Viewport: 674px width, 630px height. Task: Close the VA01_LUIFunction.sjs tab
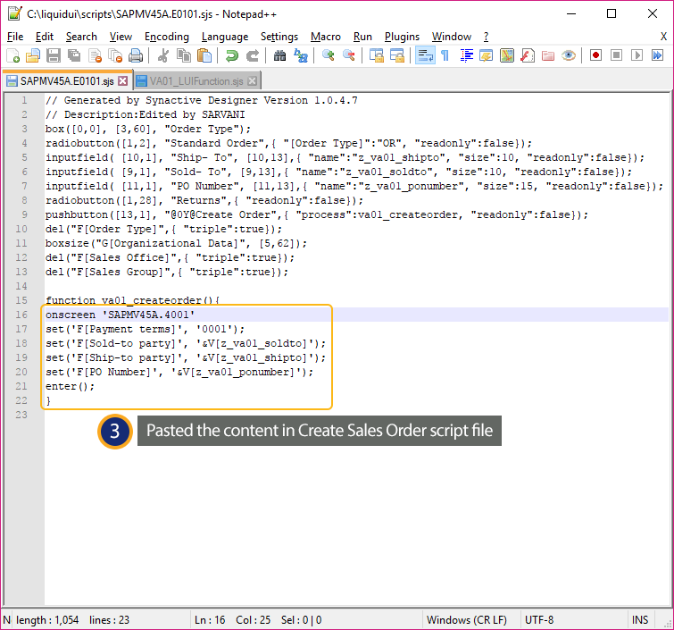coord(253,81)
